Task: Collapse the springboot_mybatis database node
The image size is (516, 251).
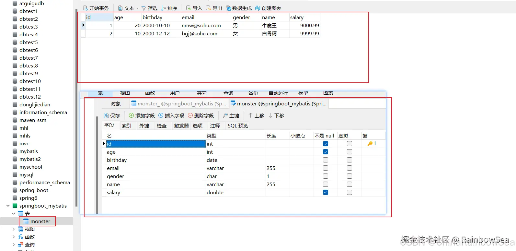Action: click(8, 206)
